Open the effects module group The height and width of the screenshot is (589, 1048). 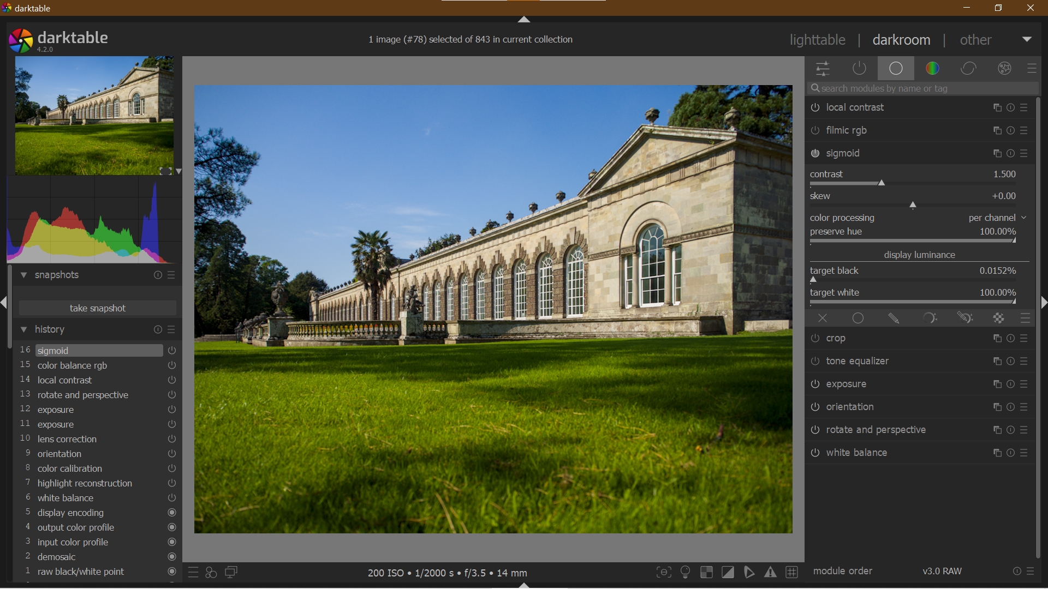tap(1004, 68)
